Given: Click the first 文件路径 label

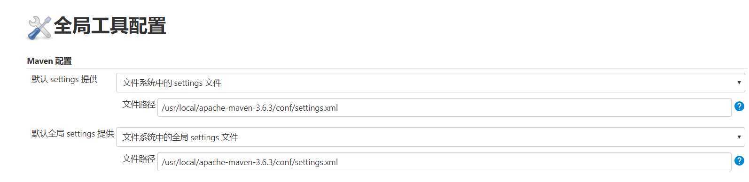Looking at the screenshot, I should point(139,104).
